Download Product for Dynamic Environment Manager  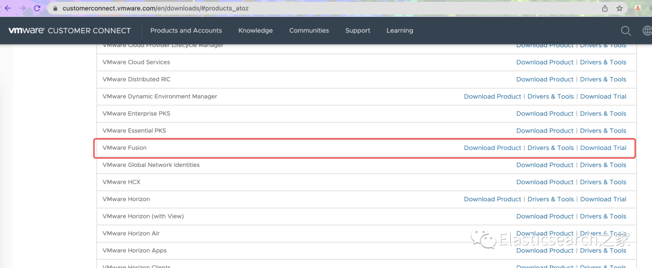[493, 96]
